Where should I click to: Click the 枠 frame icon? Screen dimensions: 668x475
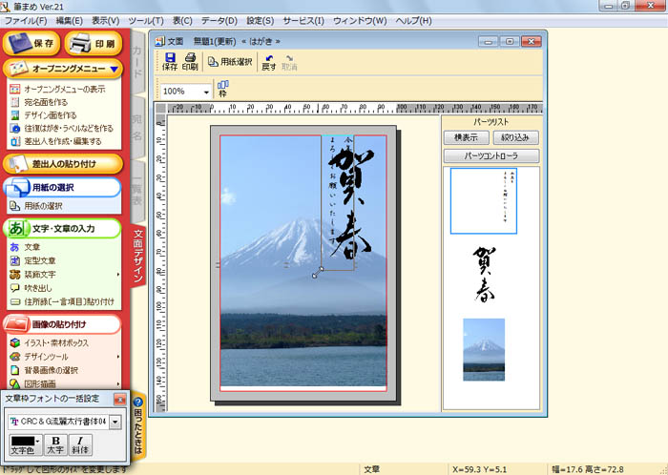(223, 90)
